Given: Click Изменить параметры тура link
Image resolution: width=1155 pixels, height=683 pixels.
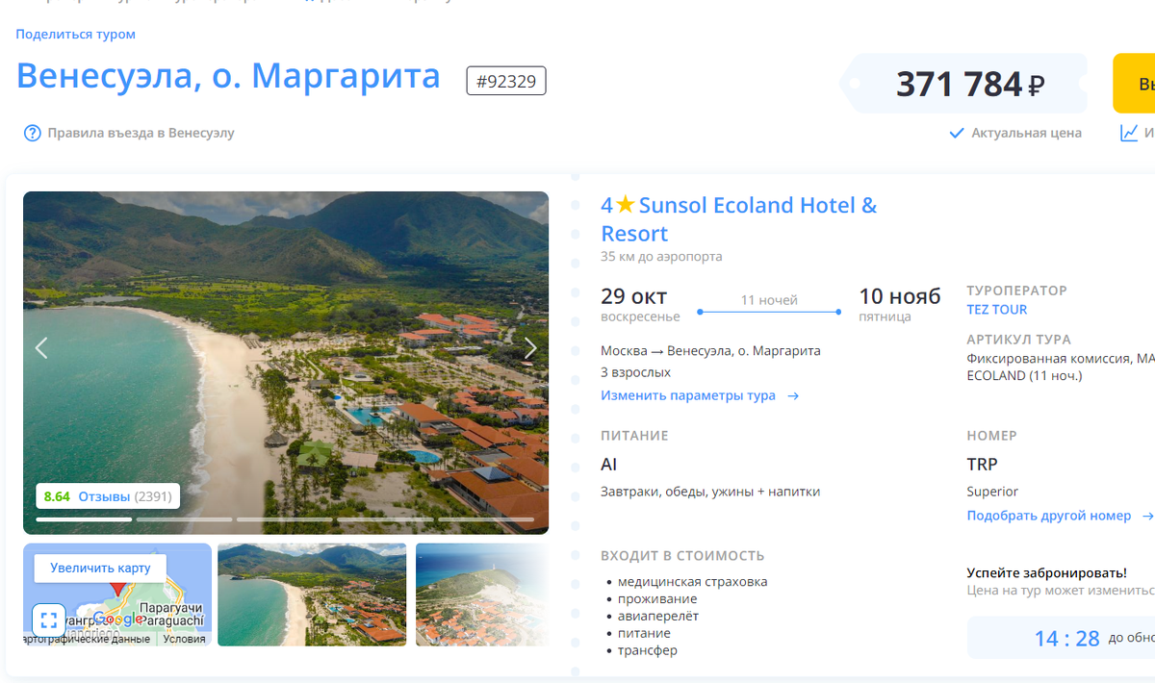Looking at the screenshot, I should point(688,395).
